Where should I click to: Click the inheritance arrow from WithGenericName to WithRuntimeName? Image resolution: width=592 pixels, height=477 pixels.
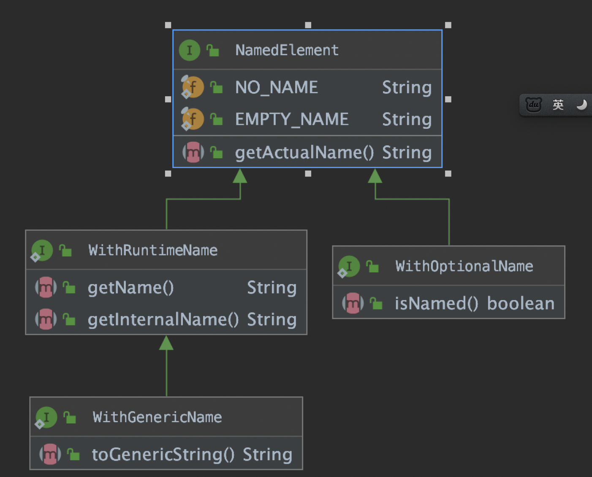pyautogui.click(x=166, y=366)
